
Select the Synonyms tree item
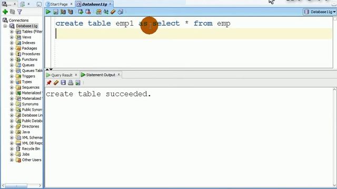click(30, 104)
